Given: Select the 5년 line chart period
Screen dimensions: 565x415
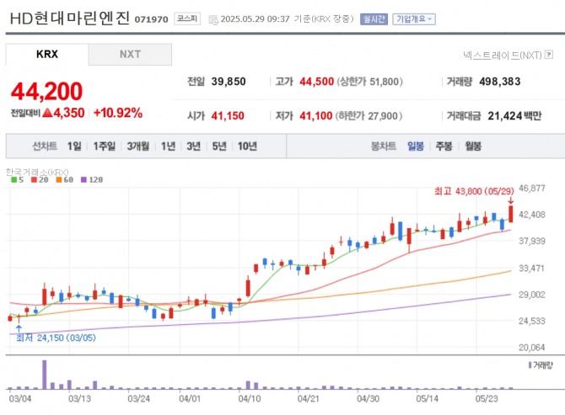Looking at the screenshot, I should pyautogui.click(x=219, y=146).
